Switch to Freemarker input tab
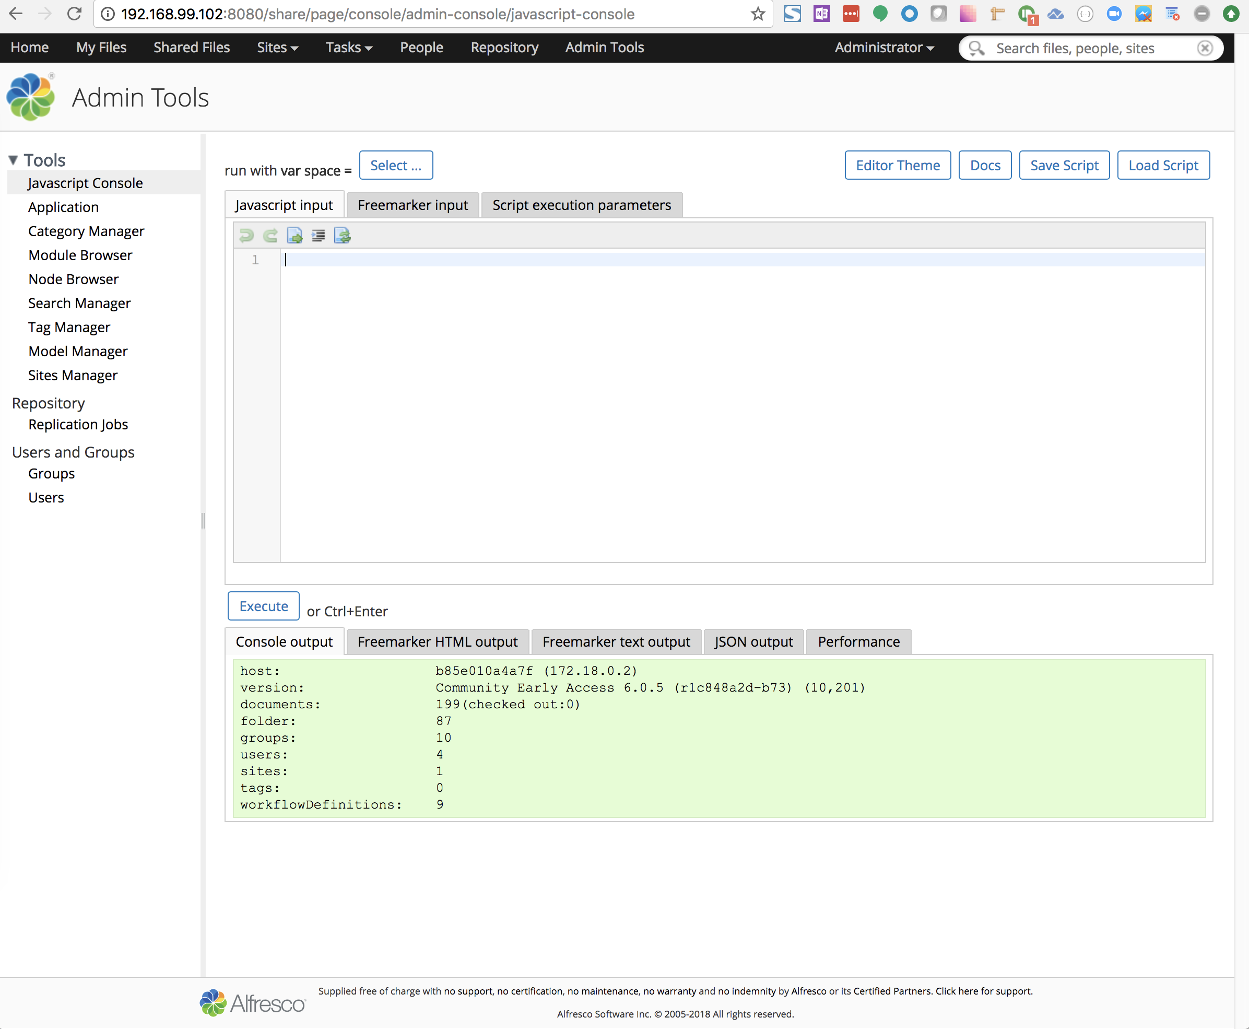 [x=413, y=205]
